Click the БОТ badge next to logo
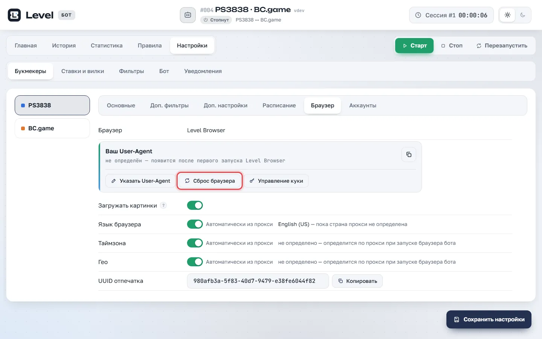 pos(67,15)
